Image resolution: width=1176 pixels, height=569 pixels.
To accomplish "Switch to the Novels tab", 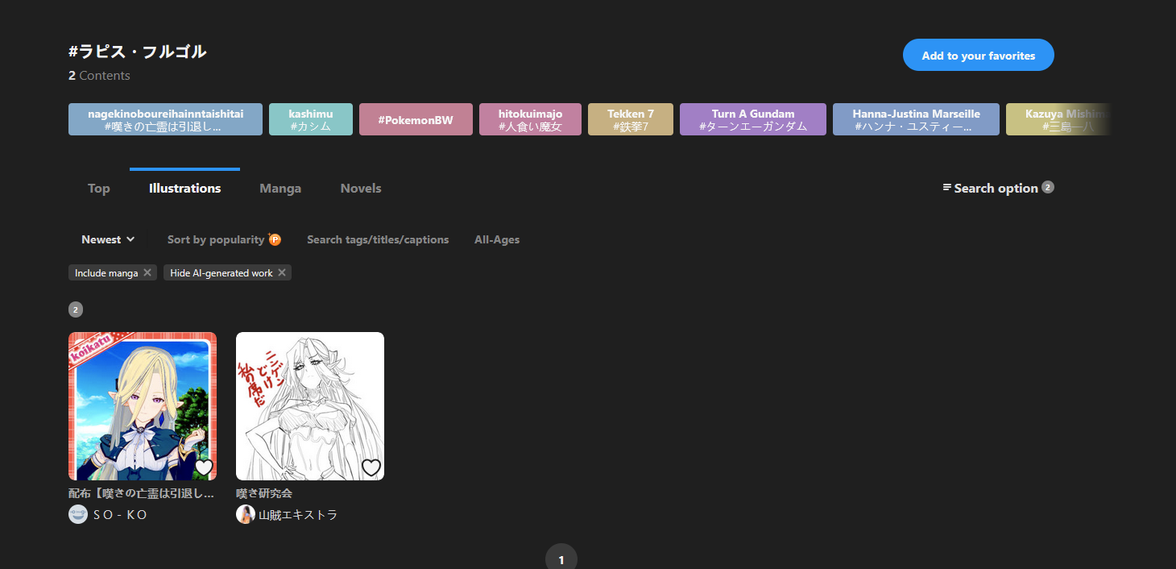I will (361, 188).
